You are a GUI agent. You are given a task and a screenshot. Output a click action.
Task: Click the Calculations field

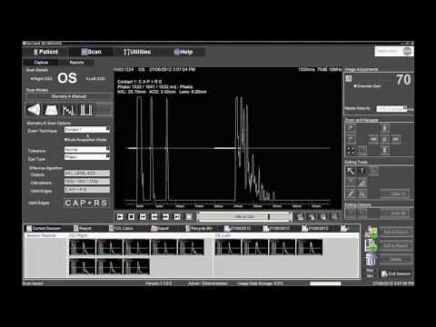[x=87, y=182]
